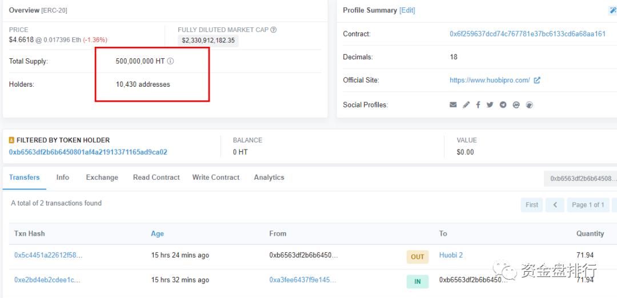
Task: Open the Huobi 2 recipient link
Action: [451, 255]
